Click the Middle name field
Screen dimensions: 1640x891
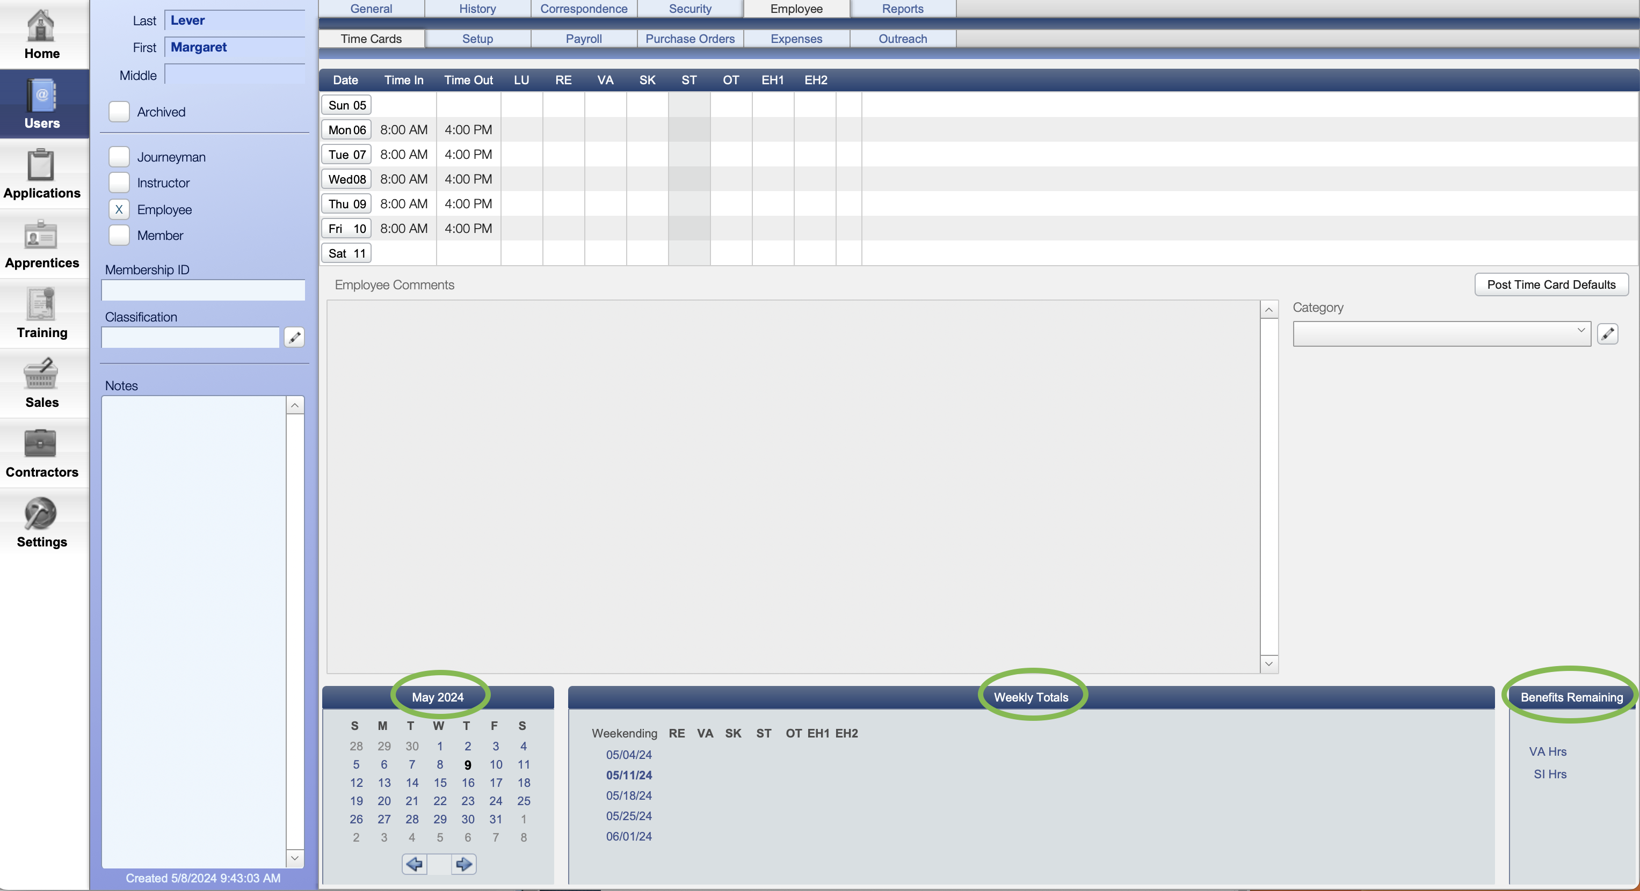click(235, 75)
